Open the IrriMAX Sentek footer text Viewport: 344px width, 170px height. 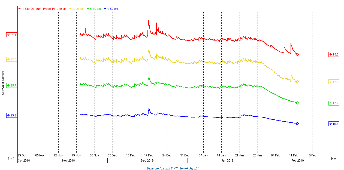point(172,168)
